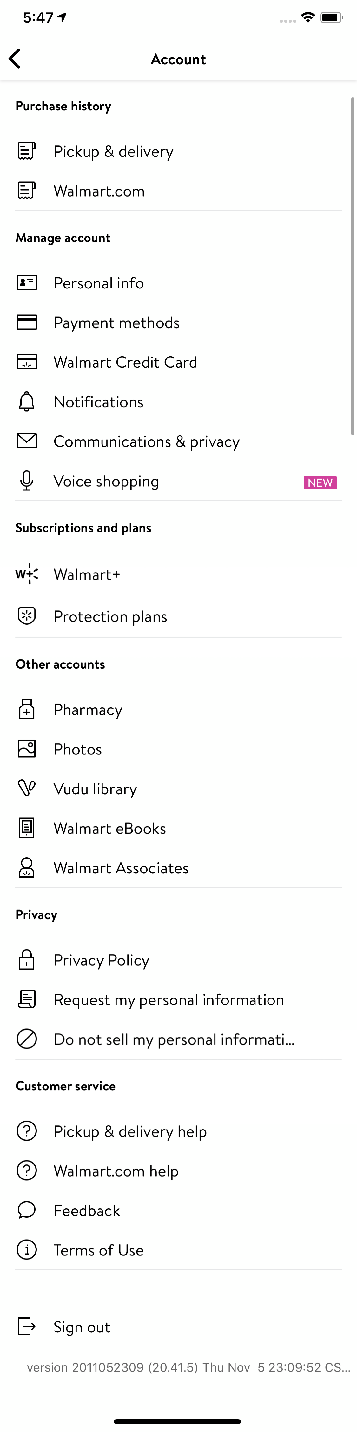Viewport: 357px width, 1432px height.
Task: Sign out of the Walmart account
Action: pos(82,1326)
